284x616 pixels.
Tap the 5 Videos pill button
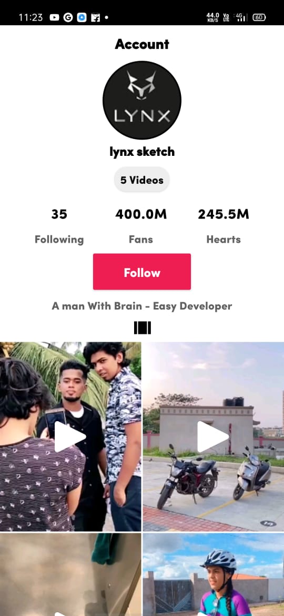click(x=141, y=180)
